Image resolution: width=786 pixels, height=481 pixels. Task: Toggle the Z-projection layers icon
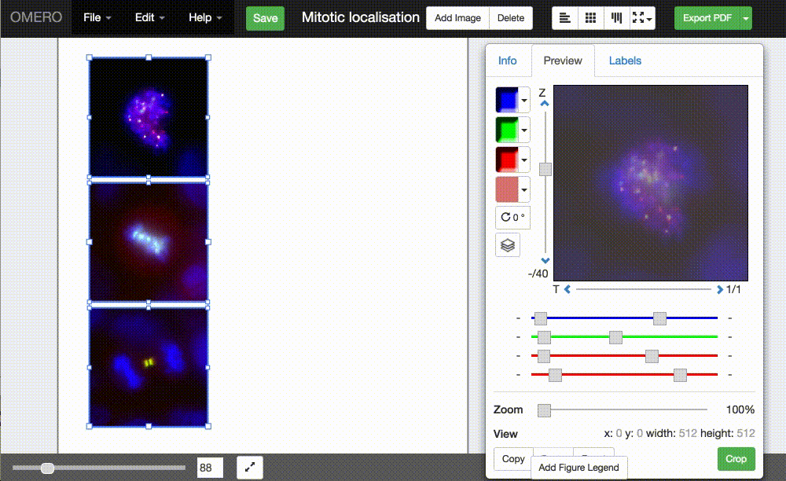click(x=508, y=245)
